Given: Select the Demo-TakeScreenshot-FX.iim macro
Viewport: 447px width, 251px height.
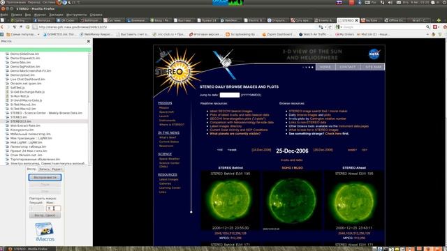Looking at the screenshot, I should [31, 71].
